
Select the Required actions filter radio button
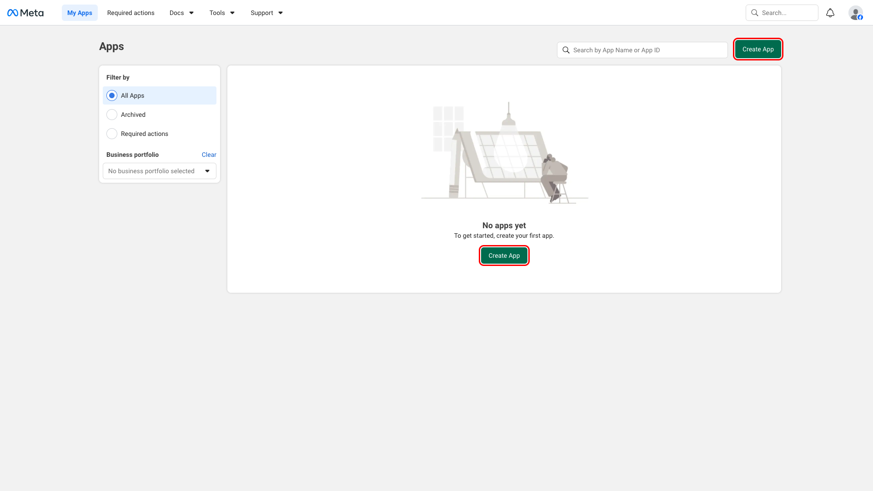[112, 134]
